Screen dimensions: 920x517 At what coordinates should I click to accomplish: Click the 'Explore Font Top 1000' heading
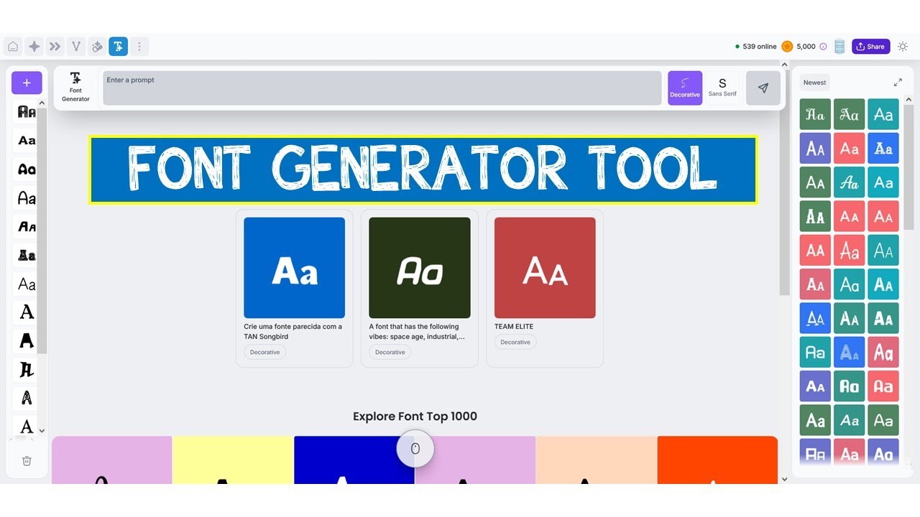(415, 416)
